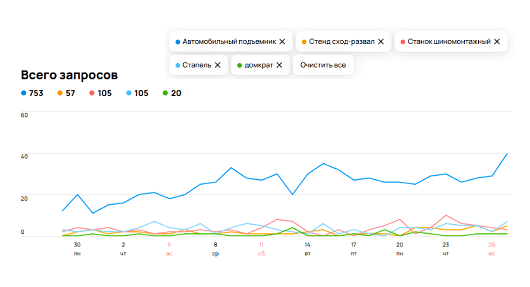This screenshot has height=287, width=530.
Task: Select the Стенд сход-развал chip label
Action: tap(342, 42)
